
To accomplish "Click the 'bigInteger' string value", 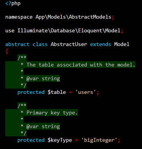I will pyautogui.click(x=99, y=140).
